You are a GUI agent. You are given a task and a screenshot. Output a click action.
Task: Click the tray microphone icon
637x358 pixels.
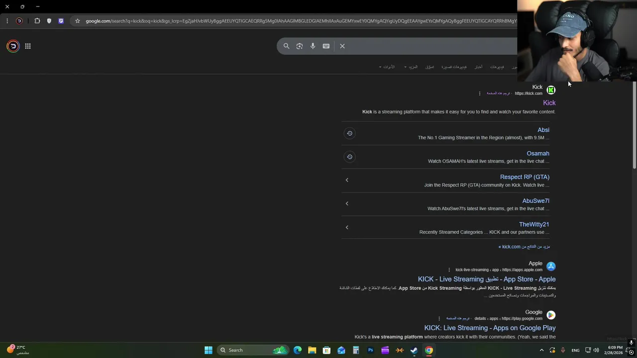pyautogui.click(x=563, y=350)
